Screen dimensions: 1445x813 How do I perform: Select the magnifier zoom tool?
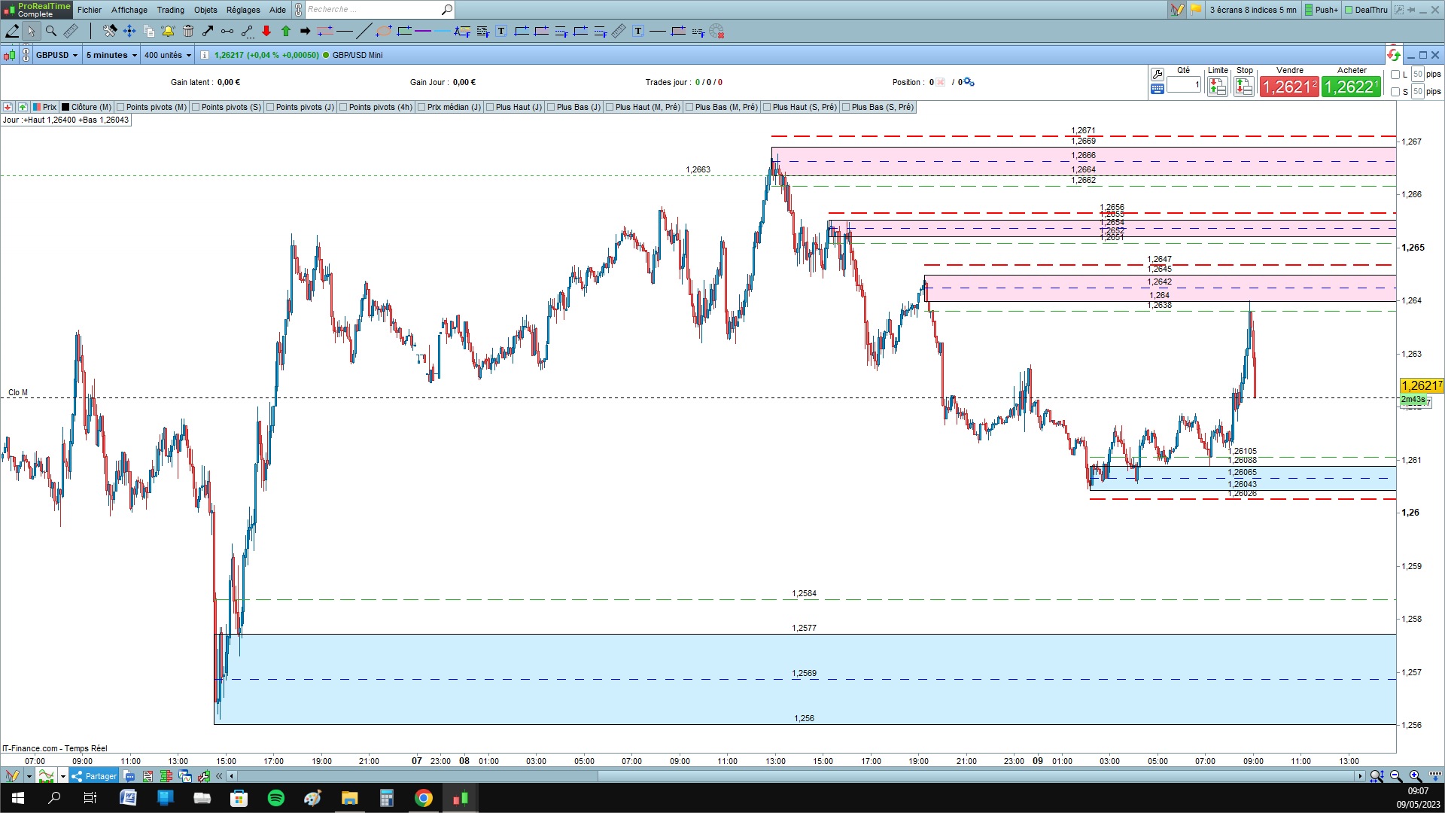tap(51, 31)
